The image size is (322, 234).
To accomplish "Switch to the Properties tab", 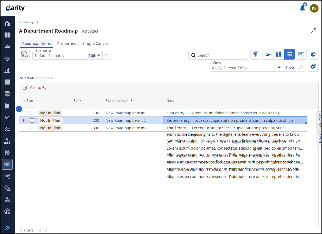I will pos(66,44).
